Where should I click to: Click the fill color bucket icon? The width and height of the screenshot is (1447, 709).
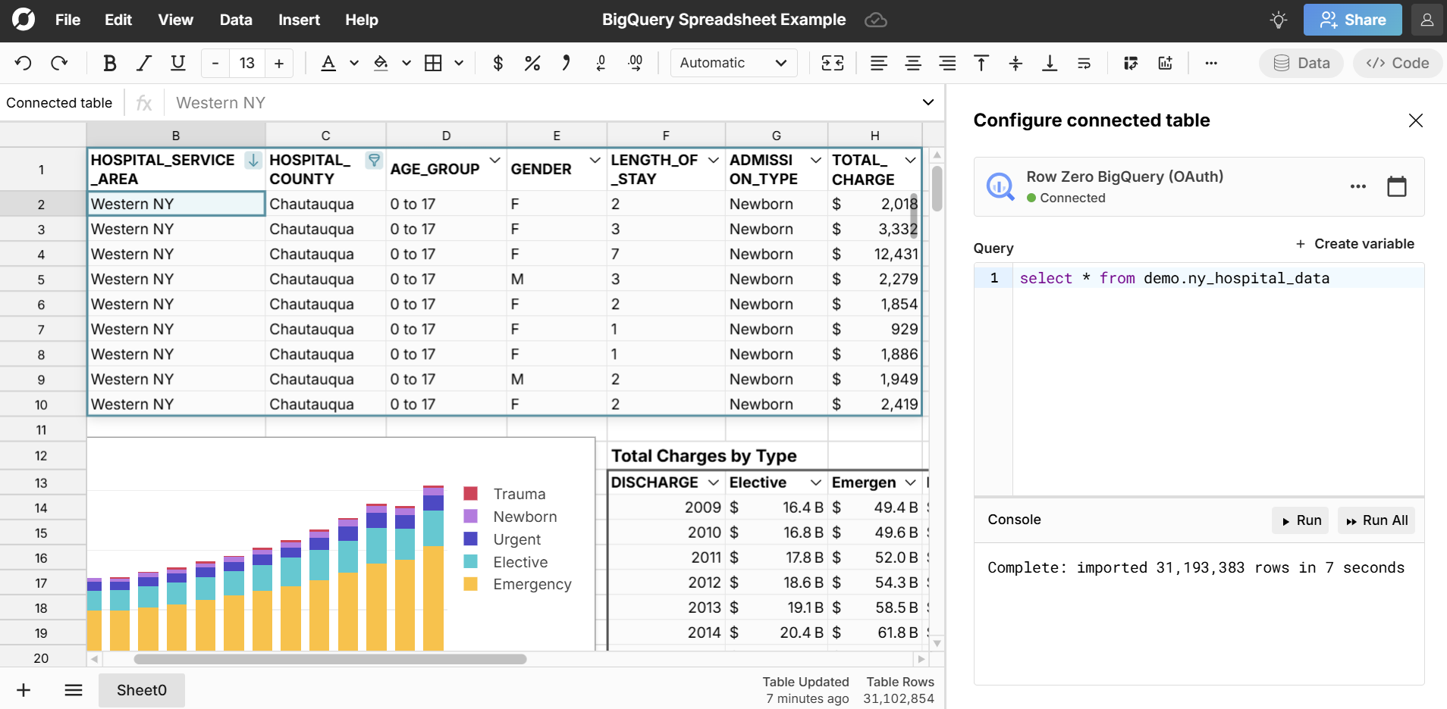tap(381, 63)
